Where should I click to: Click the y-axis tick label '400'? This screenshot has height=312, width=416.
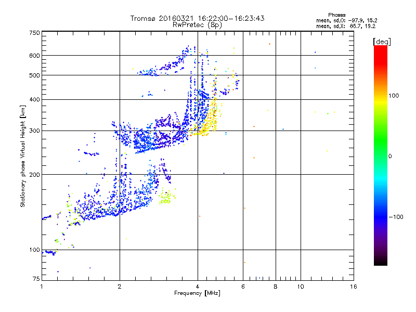coord(34,100)
